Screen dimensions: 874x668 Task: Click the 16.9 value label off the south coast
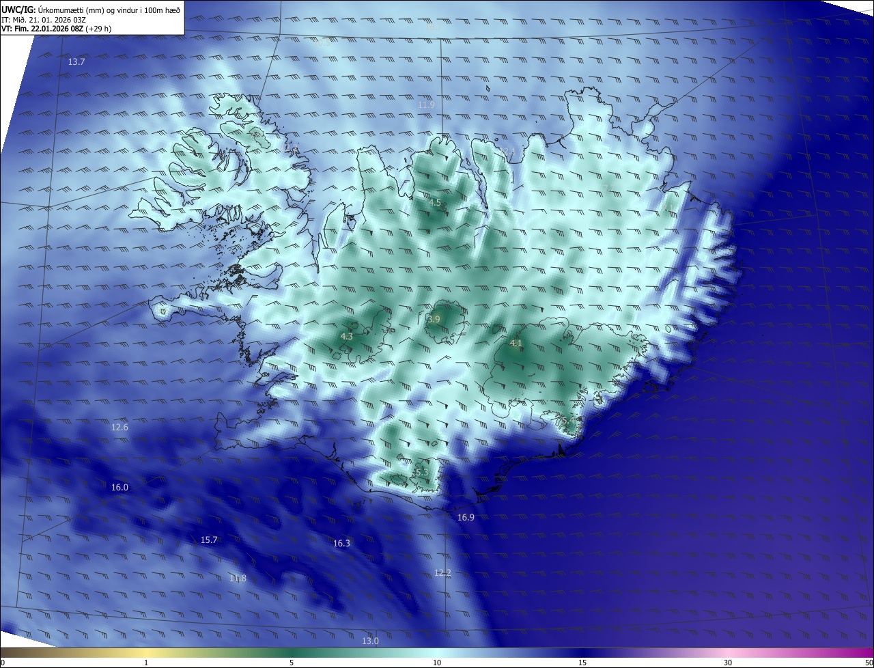tap(466, 517)
